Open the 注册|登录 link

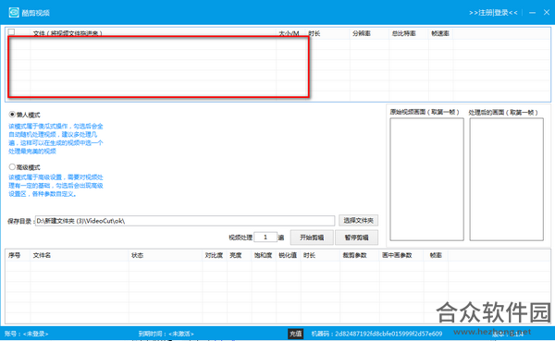tap(493, 13)
